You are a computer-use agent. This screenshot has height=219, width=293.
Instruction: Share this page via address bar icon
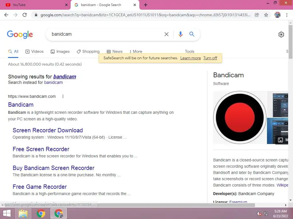pos(257,15)
